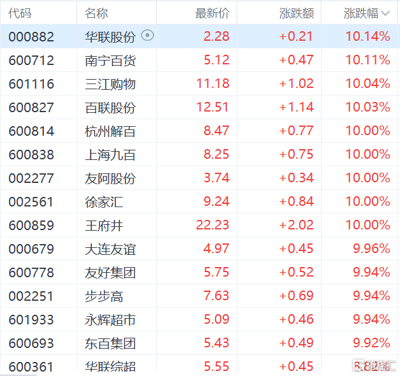Image resolution: width=400 pixels, height=376 pixels.
Task: Select stock code 002251
Action: tap(31, 296)
